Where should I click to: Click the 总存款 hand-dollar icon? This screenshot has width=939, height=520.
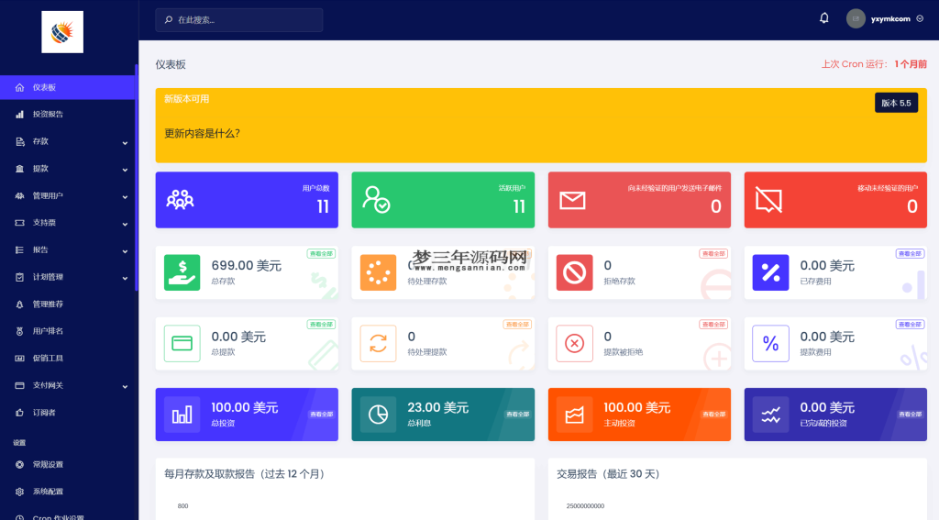(182, 272)
